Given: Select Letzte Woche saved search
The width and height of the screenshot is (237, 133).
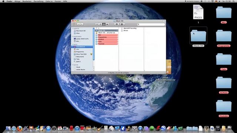Looking at the screenshot, I should [x=79, y=70].
